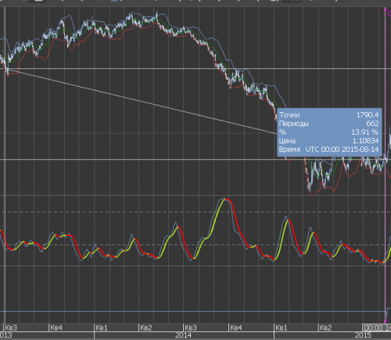Select the Кв3 2013 quarter label on time axis
Image resolution: width=391 pixels, height=340 pixels.
click(11, 327)
